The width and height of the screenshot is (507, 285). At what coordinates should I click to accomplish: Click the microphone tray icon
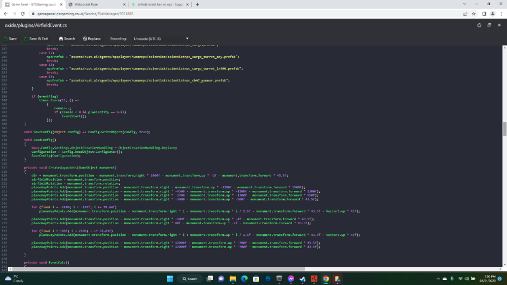(452, 278)
